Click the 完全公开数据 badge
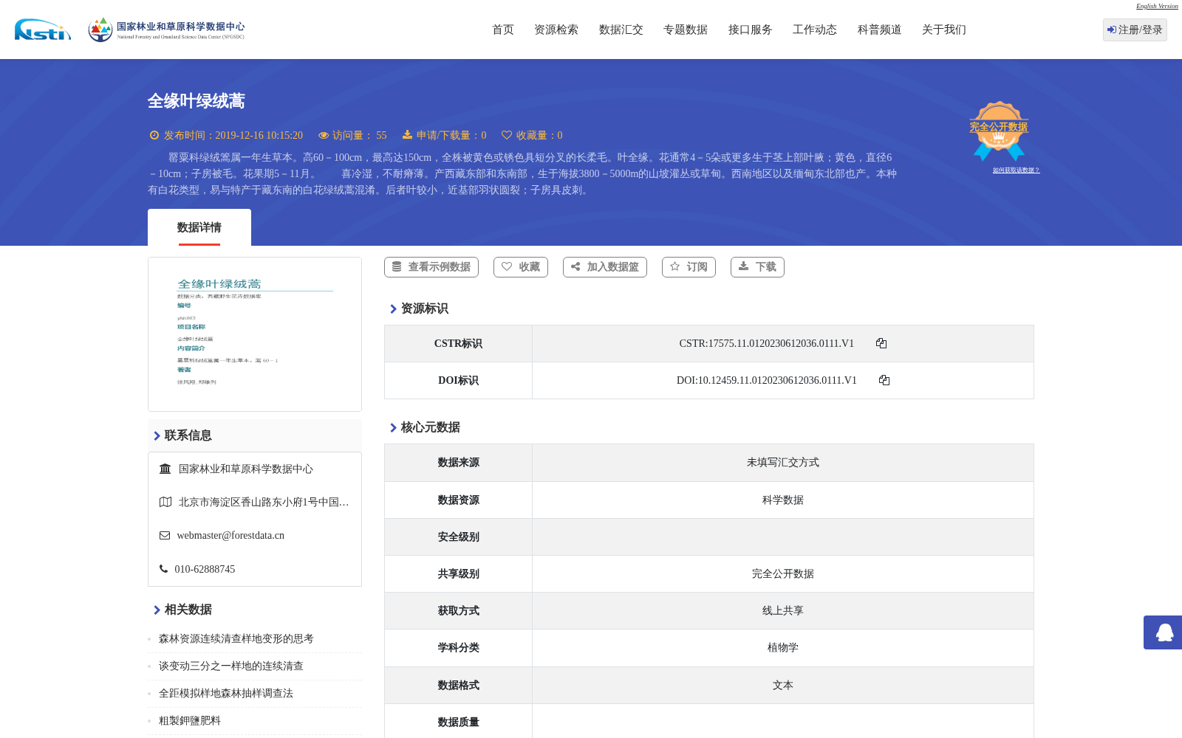The height and width of the screenshot is (738, 1182). tap(999, 131)
